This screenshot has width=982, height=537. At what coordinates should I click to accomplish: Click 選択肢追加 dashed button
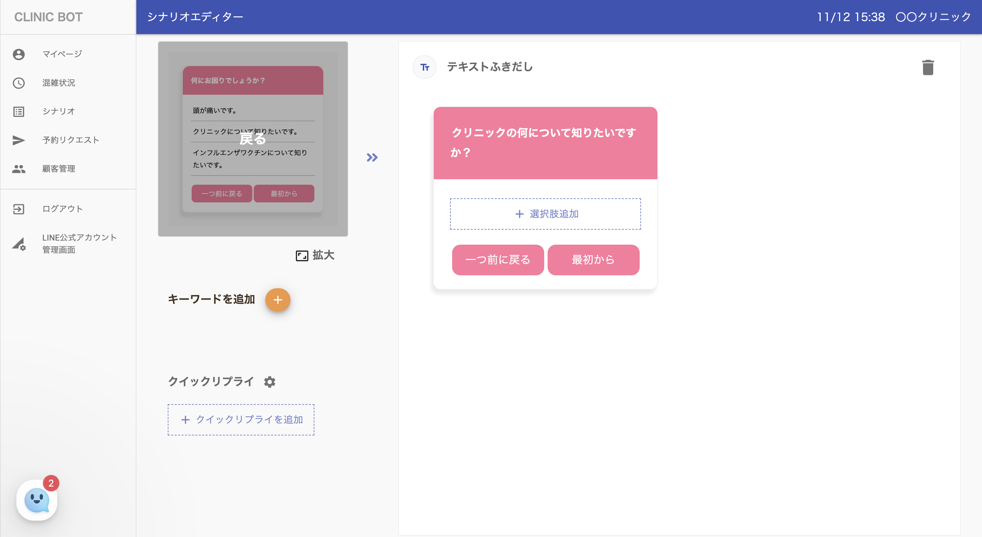[545, 214]
